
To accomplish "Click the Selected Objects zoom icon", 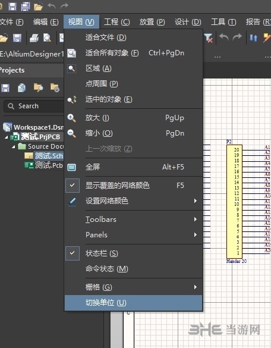I will click(x=72, y=99).
